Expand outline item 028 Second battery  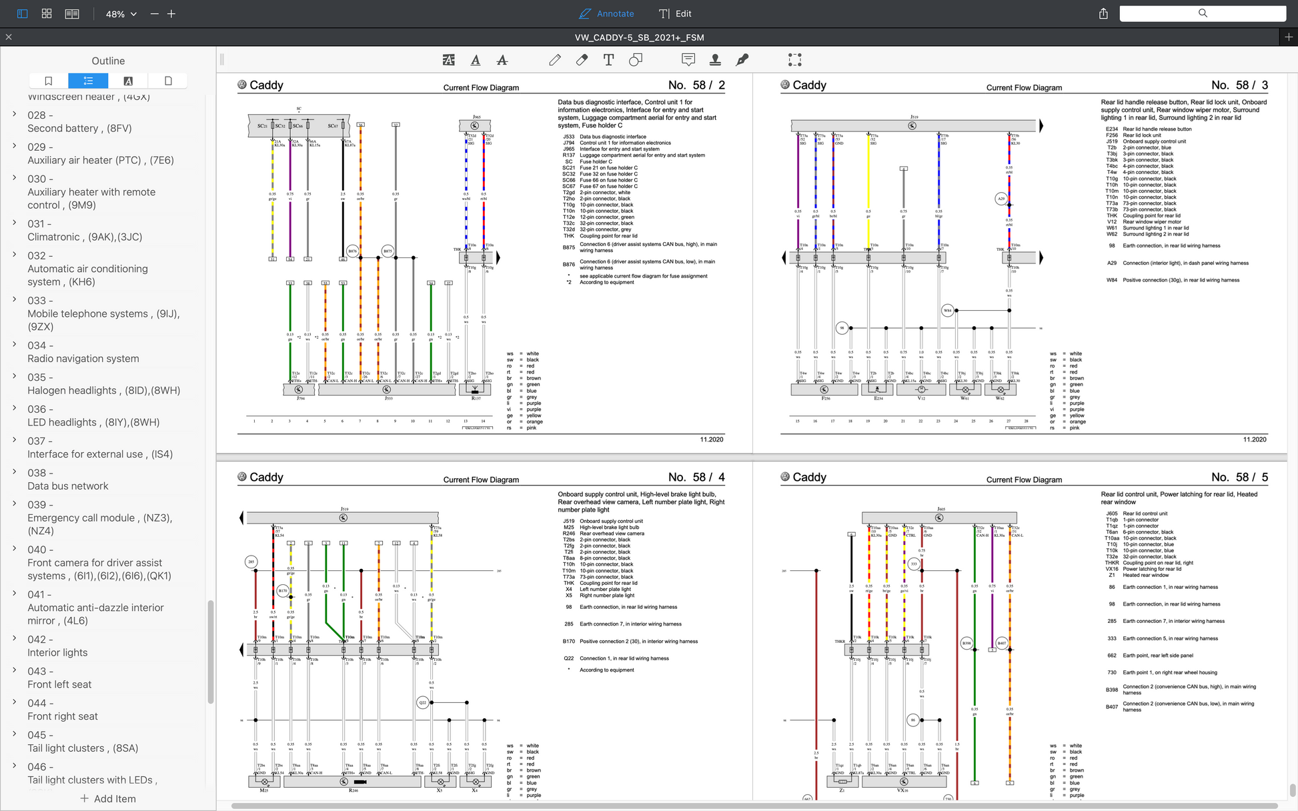click(x=15, y=114)
